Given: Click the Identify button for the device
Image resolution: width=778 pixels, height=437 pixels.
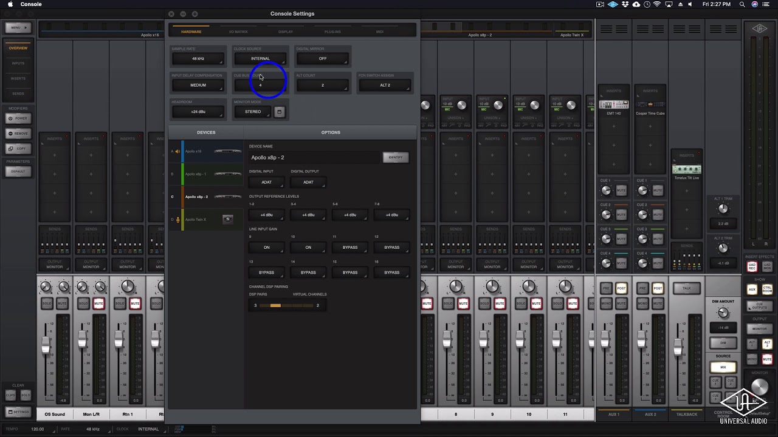Looking at the screenshot, I should 396,157.
